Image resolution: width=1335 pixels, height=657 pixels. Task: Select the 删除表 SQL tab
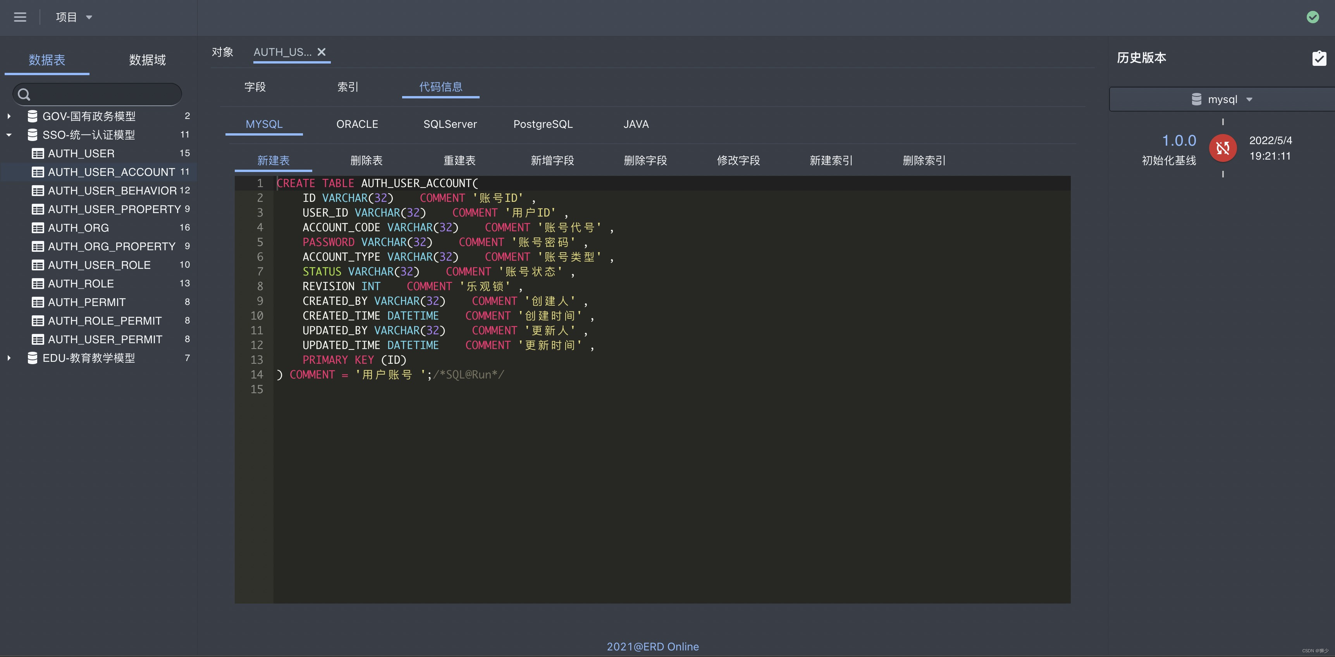tap(366, 161)
